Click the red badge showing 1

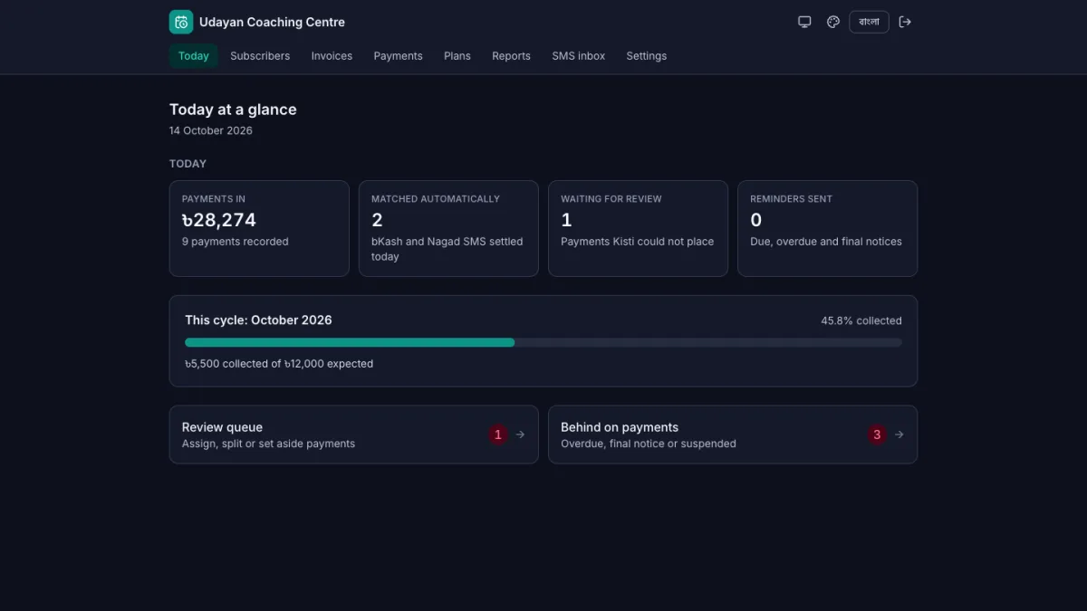pyautogui.click(x=497, y=434)
